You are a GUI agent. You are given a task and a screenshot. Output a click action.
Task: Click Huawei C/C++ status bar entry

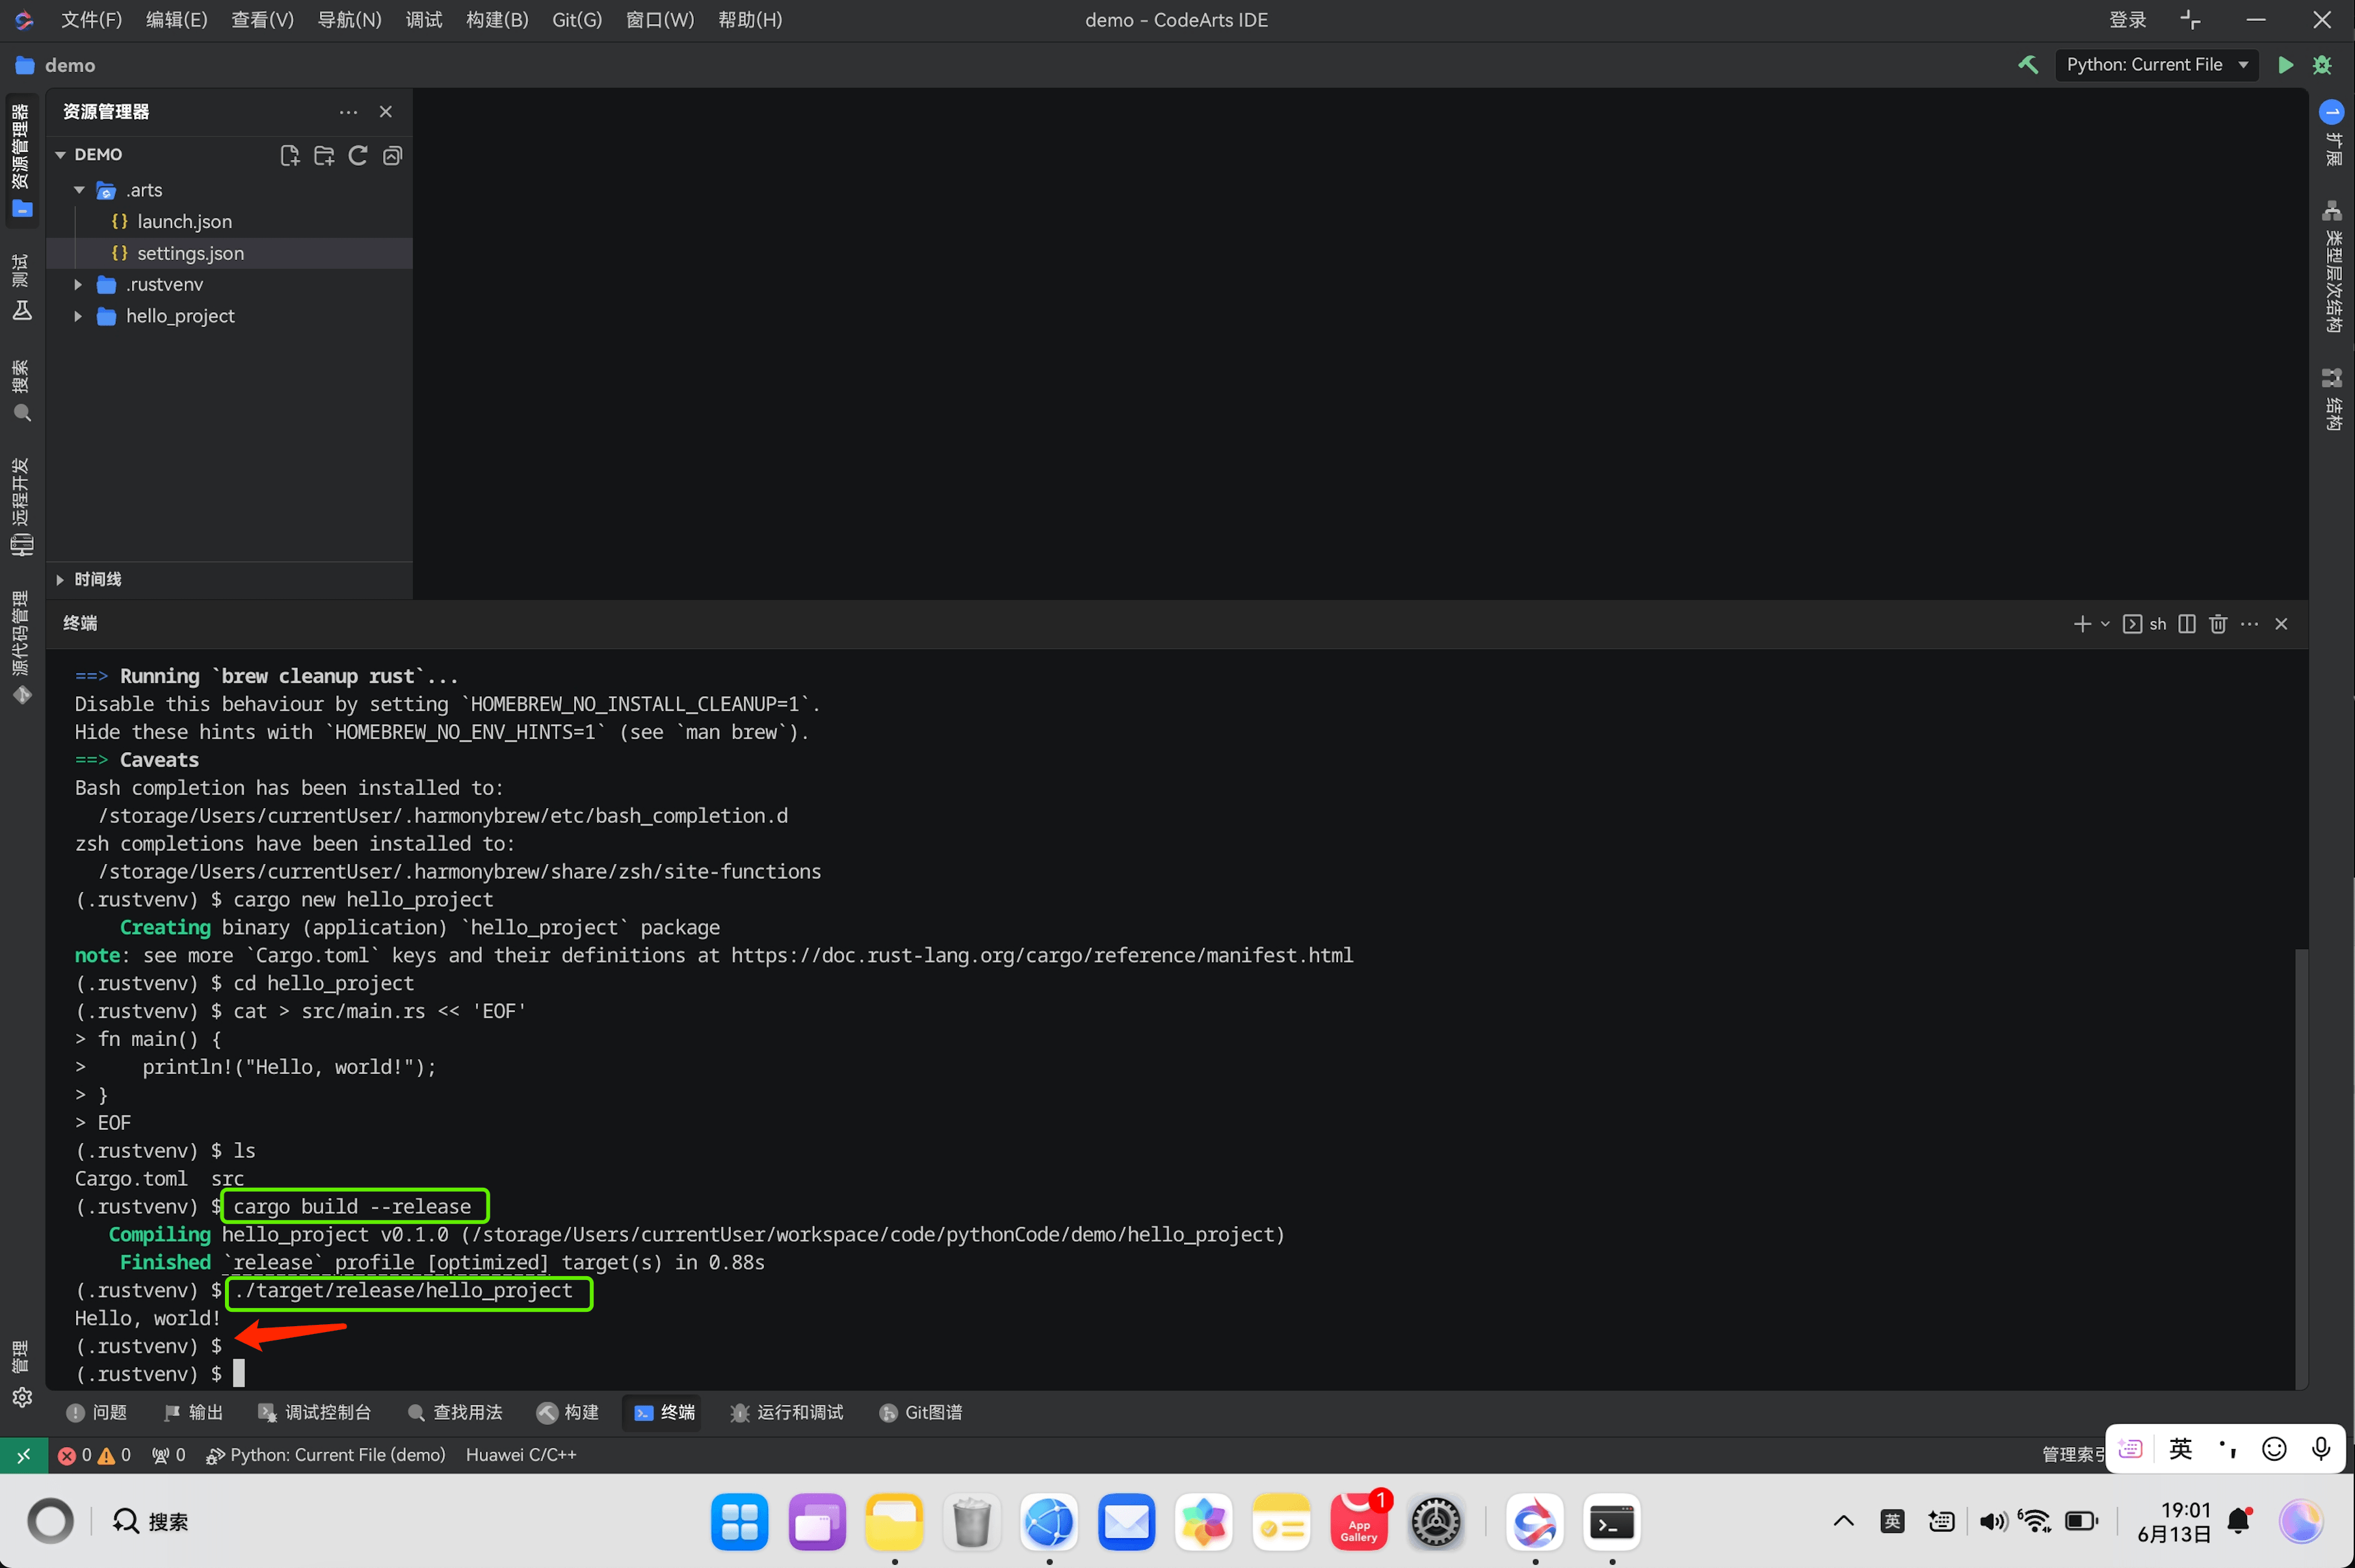(521, 1455)
